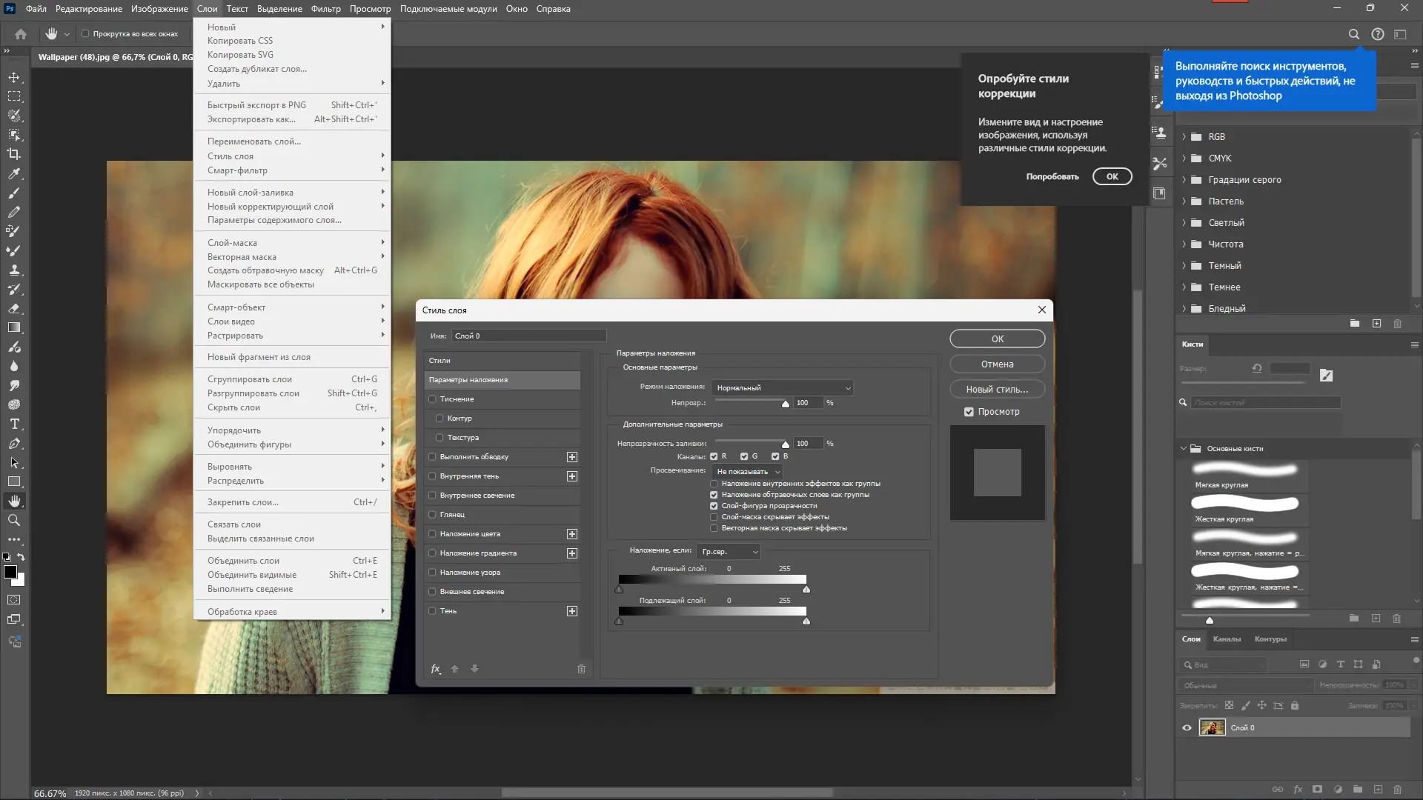Open the Фильтр menu
1423x800 pixels.
pos(325,9)
